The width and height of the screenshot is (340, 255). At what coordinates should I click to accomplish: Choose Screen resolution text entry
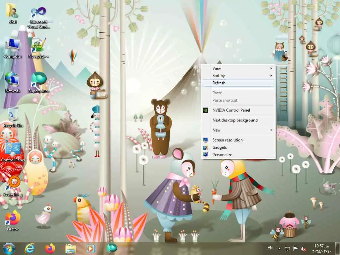pos(227,140)
